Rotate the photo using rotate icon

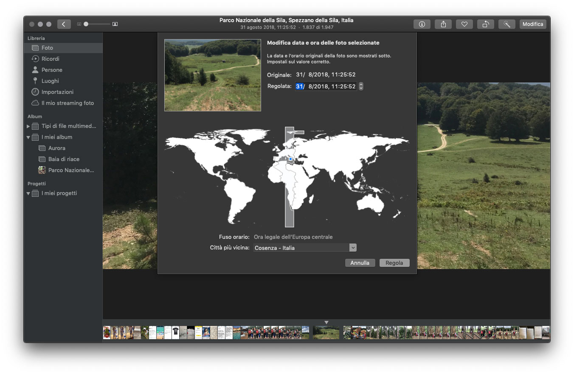(485, 24)
